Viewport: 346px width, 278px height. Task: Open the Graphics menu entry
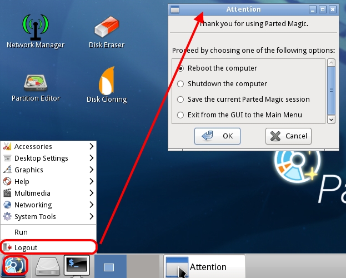pos(48,170)
